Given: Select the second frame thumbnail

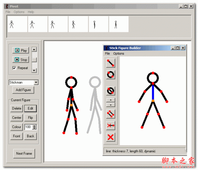Looking at the screenshot, I should (x=38, y=24).
